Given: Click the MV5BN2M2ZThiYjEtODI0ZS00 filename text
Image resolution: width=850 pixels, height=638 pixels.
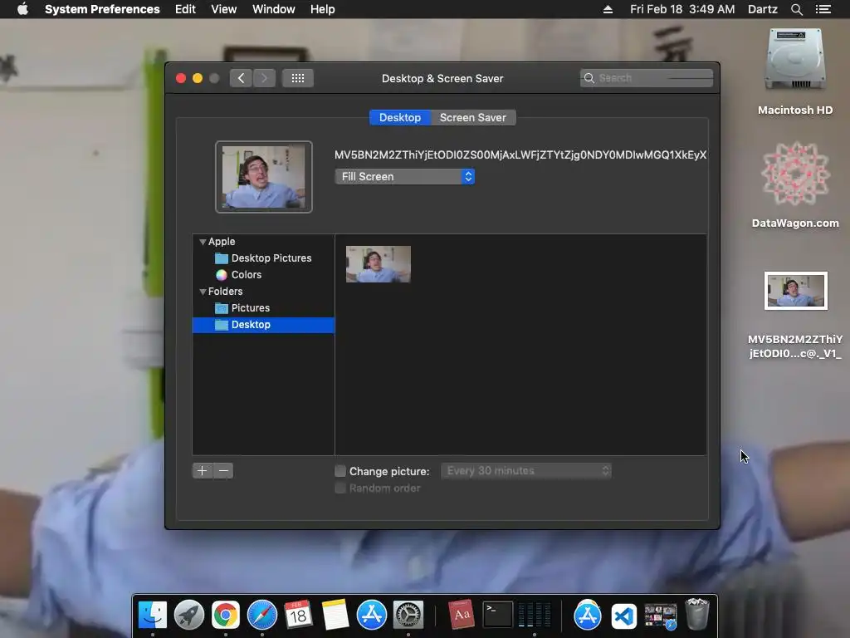Looking at the screenshot, I should pyautogui.click(x=520, y=155).
